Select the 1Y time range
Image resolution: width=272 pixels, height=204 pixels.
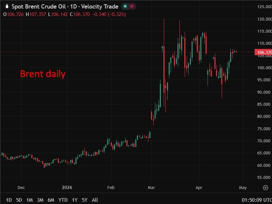(x=75, y=200)
